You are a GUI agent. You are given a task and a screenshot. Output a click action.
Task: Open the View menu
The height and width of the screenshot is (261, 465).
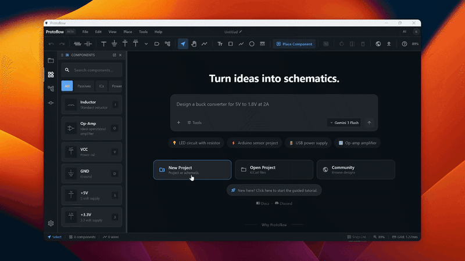112,32
